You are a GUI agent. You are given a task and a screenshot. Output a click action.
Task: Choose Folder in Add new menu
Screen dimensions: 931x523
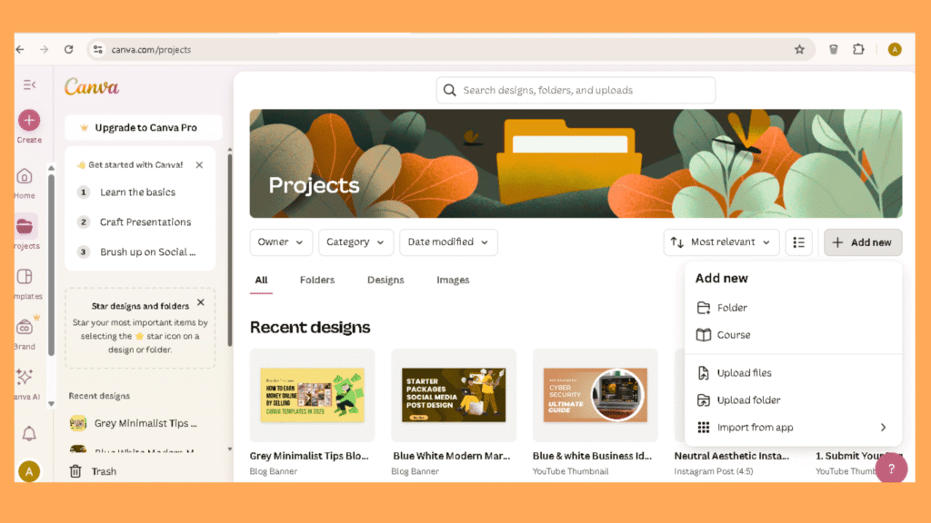coord(793,308)
